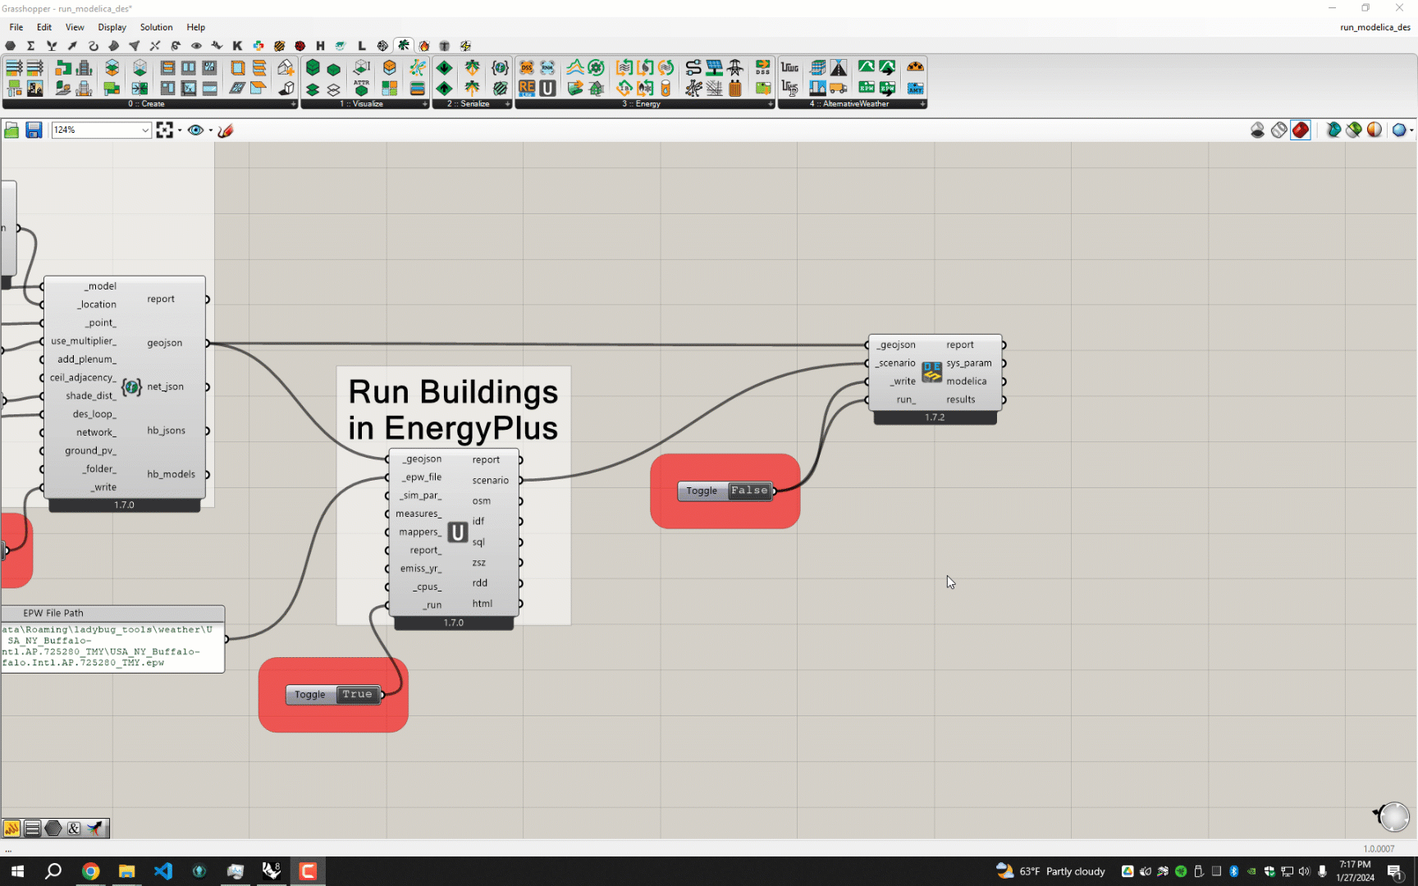Open Visual Studio Code from the taskbar
The image size is (1418, 886).
[162, 871]
